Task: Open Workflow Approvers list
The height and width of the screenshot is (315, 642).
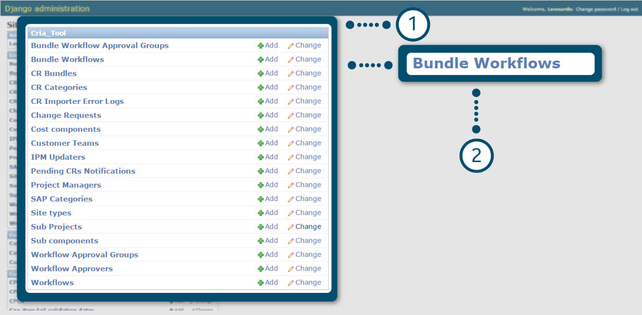Action: (72, 269)
